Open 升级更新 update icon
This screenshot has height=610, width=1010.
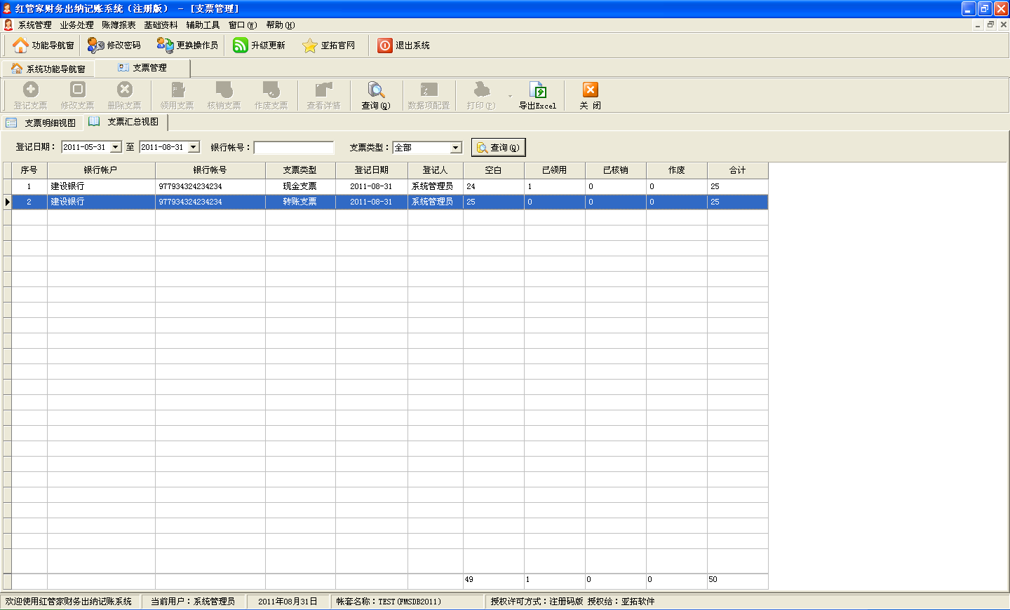pyautogui.click(x=241, y=46)
